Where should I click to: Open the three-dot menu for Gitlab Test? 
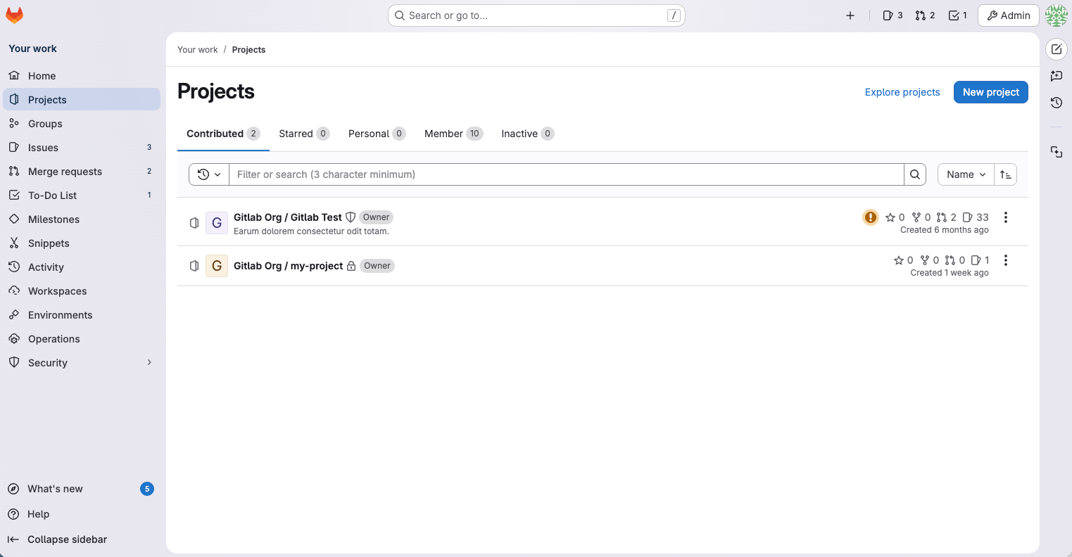tap(1006, 217)
